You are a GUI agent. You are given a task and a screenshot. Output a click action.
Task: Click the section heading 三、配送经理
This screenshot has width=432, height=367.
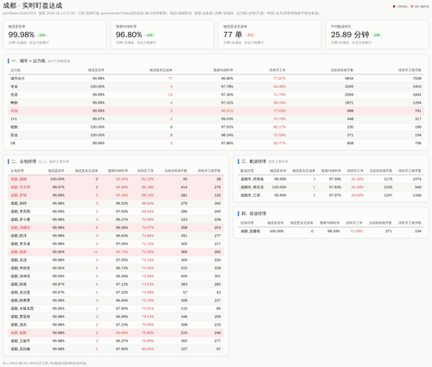[x=254, y=161]
